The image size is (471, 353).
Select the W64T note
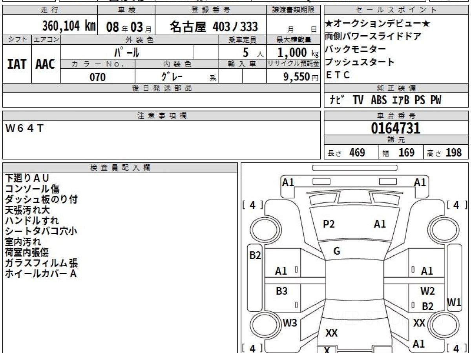pyautogui.click(x=24, y=128)
